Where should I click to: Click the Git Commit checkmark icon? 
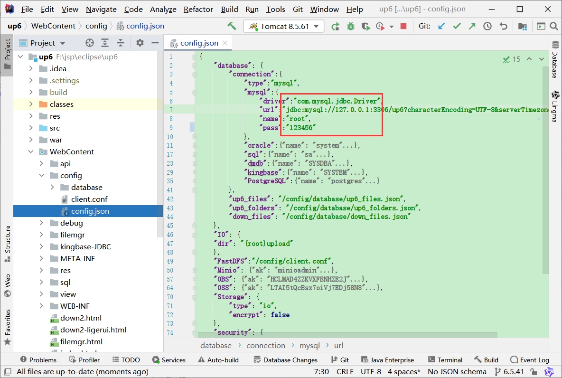click(457, 26)
